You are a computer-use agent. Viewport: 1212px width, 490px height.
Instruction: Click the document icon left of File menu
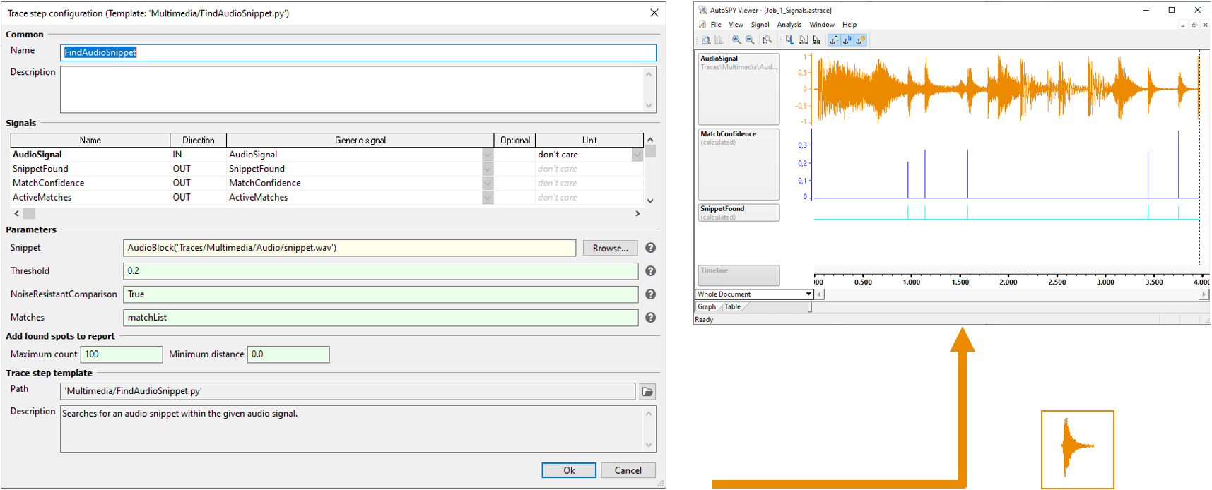(x=702, y=25)
